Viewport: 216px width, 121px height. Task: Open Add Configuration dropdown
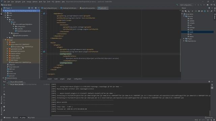(x=186, y=5)
